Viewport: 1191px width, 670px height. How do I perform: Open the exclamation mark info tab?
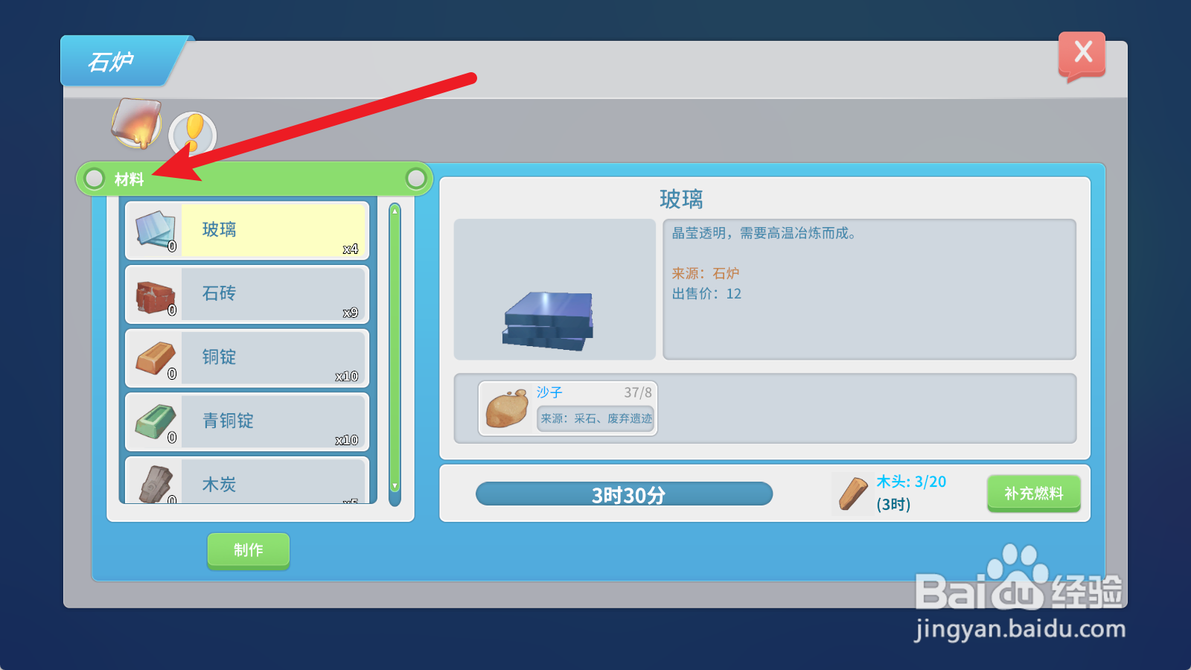pos(193,135)
